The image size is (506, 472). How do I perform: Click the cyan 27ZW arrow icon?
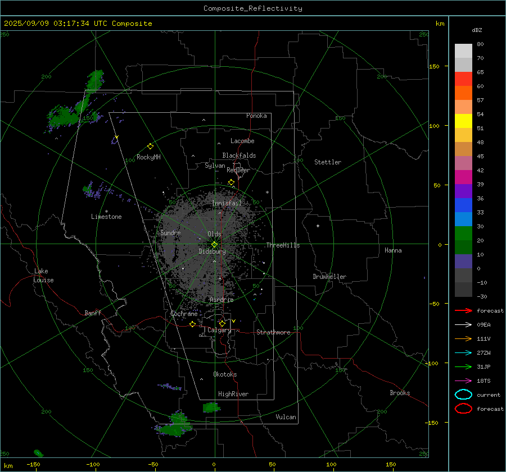(x=463, y=353)
